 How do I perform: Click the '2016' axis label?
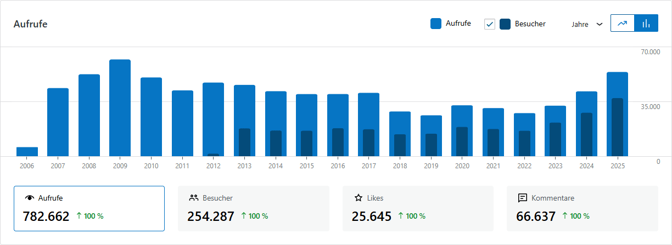(x=338, y=166)
